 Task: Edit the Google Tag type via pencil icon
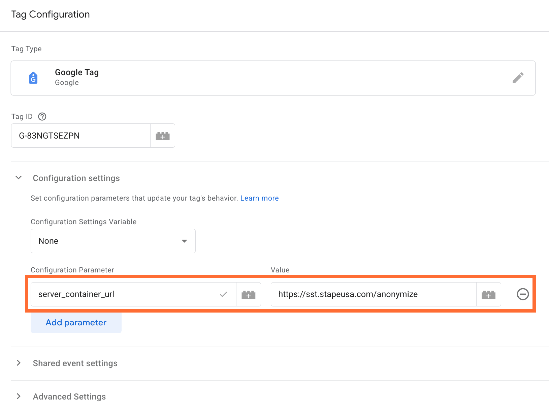point(518,78)
